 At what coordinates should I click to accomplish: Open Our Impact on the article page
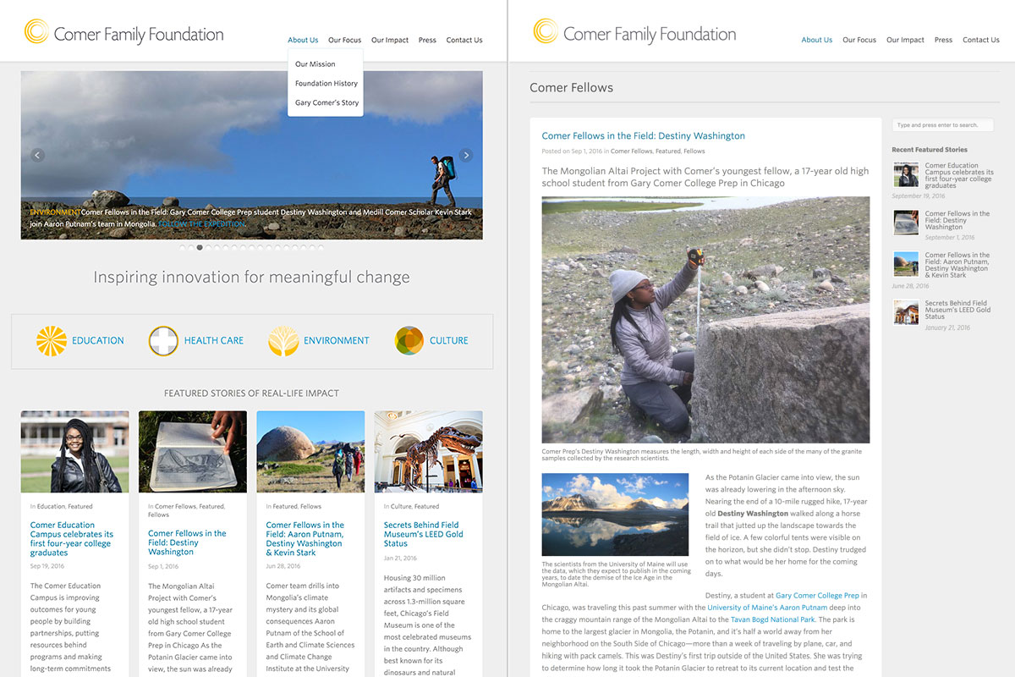coord(905,40)
